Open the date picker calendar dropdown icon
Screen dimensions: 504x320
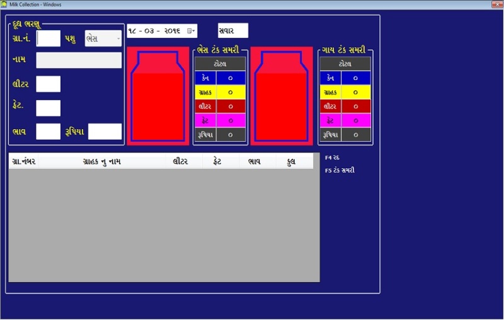(191, 31)
